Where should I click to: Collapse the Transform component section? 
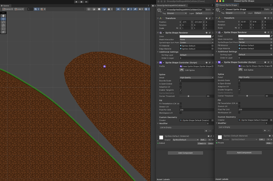click(159, 18)
